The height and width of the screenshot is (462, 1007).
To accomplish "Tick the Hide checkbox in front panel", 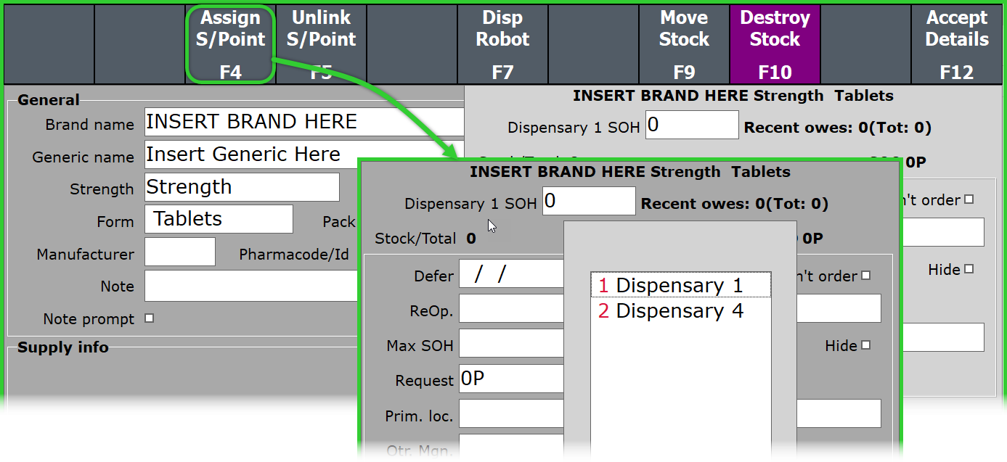I will (865, 345).
